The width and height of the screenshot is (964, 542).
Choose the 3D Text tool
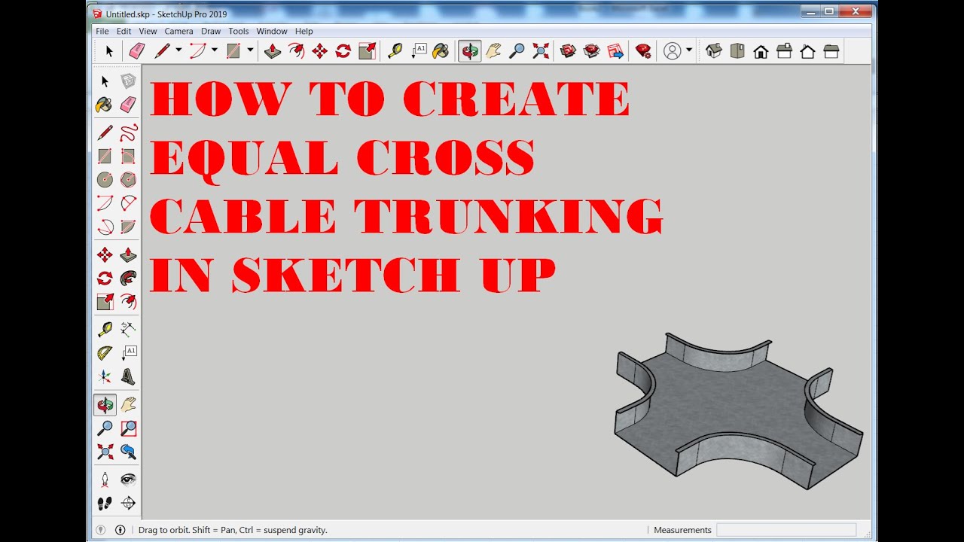(128, 376)
